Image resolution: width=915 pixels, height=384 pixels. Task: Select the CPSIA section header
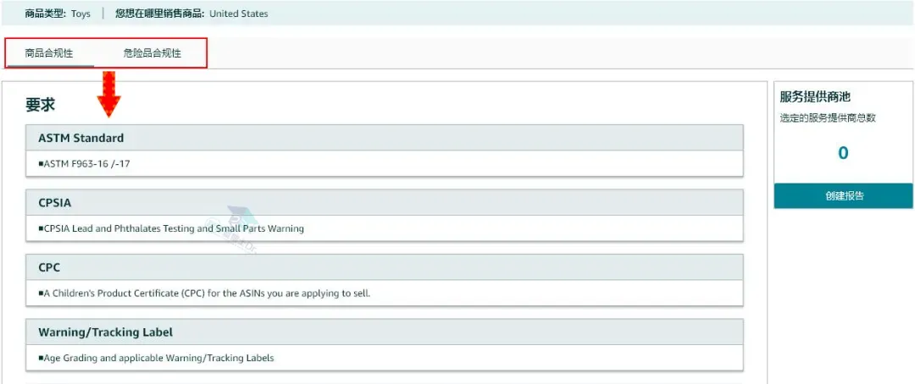coord(385,202)
